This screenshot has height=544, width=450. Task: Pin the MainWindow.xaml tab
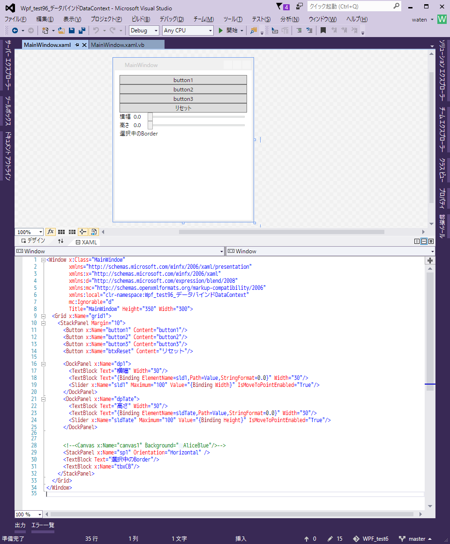coord(77,45)
